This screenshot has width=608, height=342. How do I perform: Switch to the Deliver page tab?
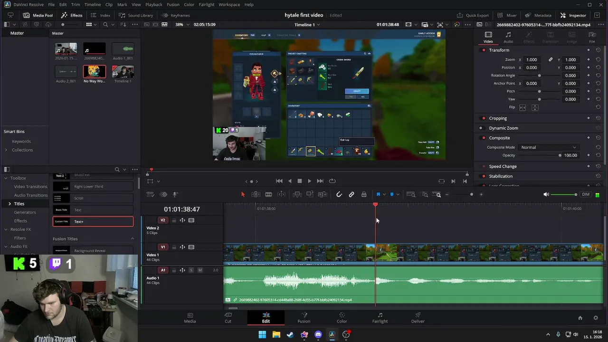pos(418,318)
